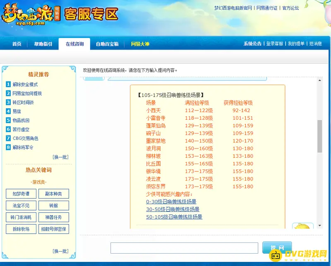Viewport: 331px width, 266px height.
Task: Click keyword button 神器任务
Action: (54, 217)
